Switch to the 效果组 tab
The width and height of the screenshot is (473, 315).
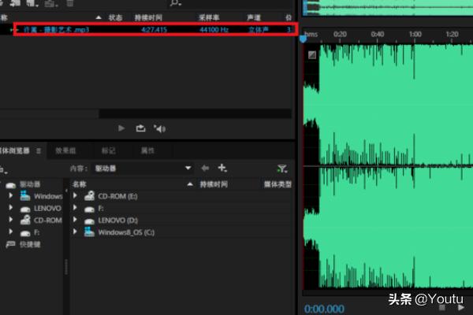coord(65,150)
